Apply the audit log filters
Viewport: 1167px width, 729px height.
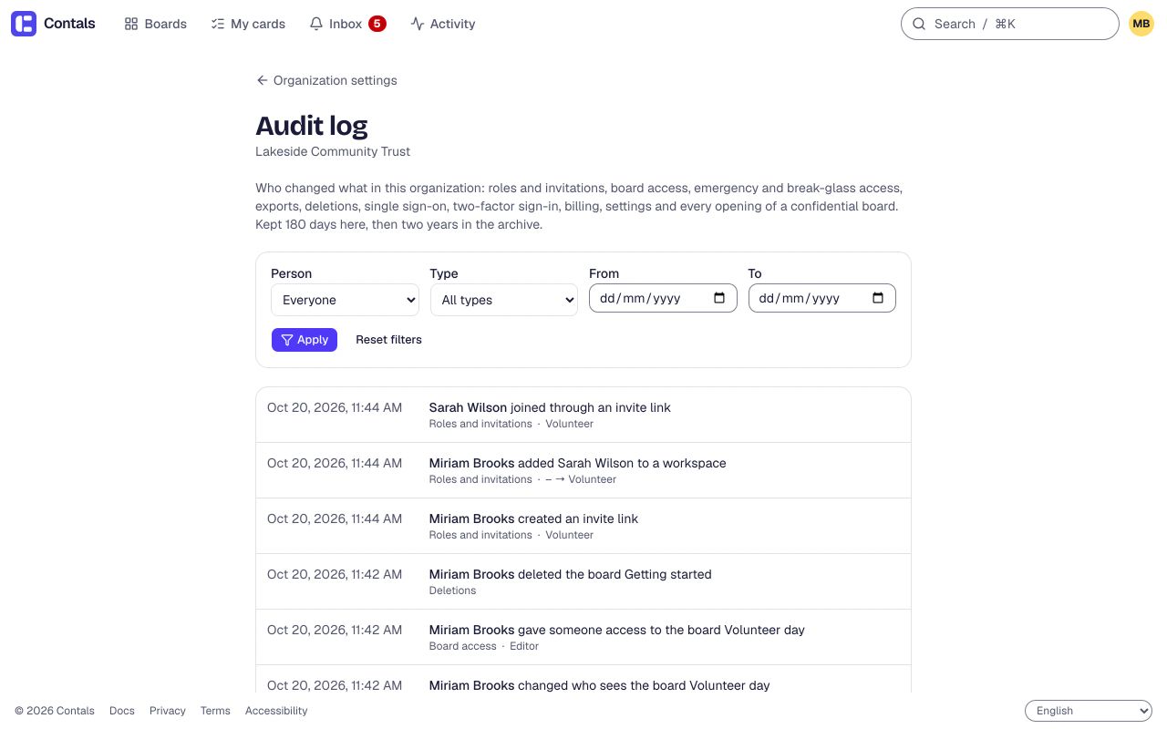click(305, 340)
